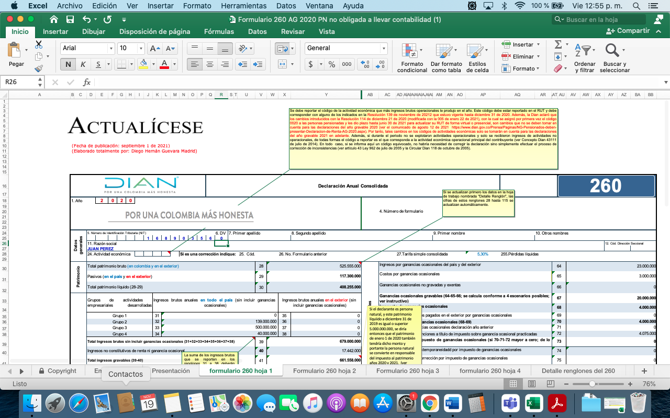Add new sheet with plus button
Viewport: 670px width, 418px height.
644,370
